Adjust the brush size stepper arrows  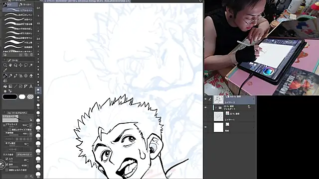coord(28,125)
